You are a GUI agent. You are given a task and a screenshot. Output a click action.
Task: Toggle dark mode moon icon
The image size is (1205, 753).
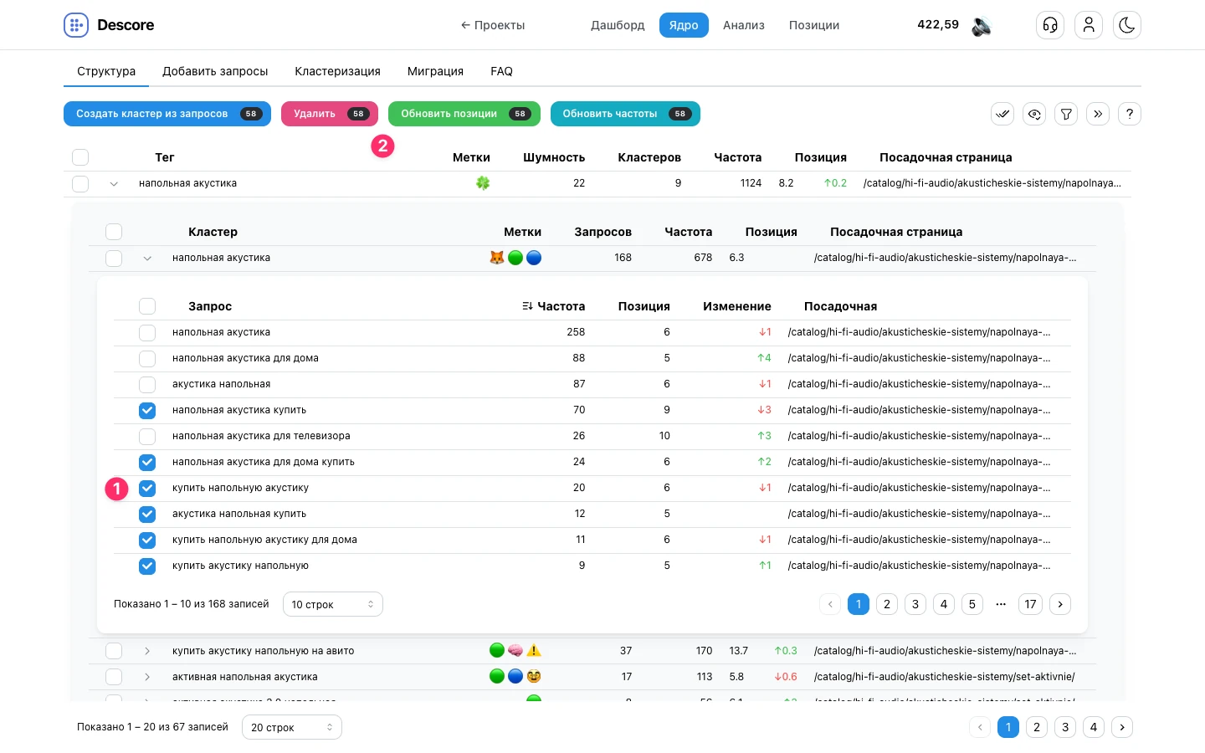[x=1127, y=25]
